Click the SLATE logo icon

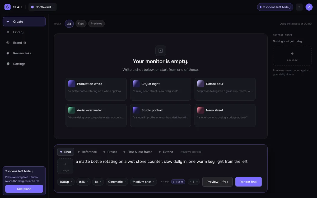[7, 7]
